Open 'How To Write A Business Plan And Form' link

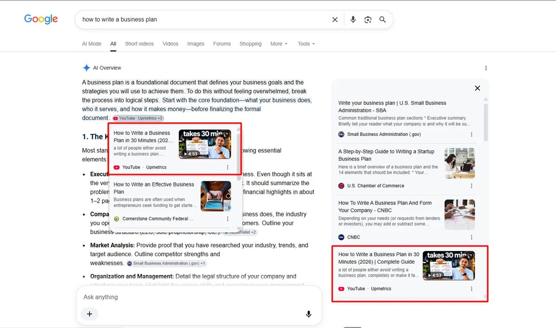385,206
